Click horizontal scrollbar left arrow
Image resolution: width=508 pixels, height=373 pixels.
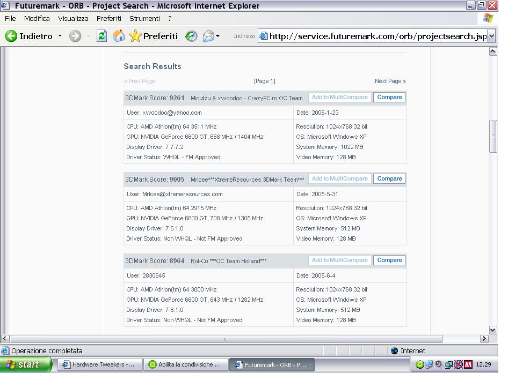click(5, 339)
